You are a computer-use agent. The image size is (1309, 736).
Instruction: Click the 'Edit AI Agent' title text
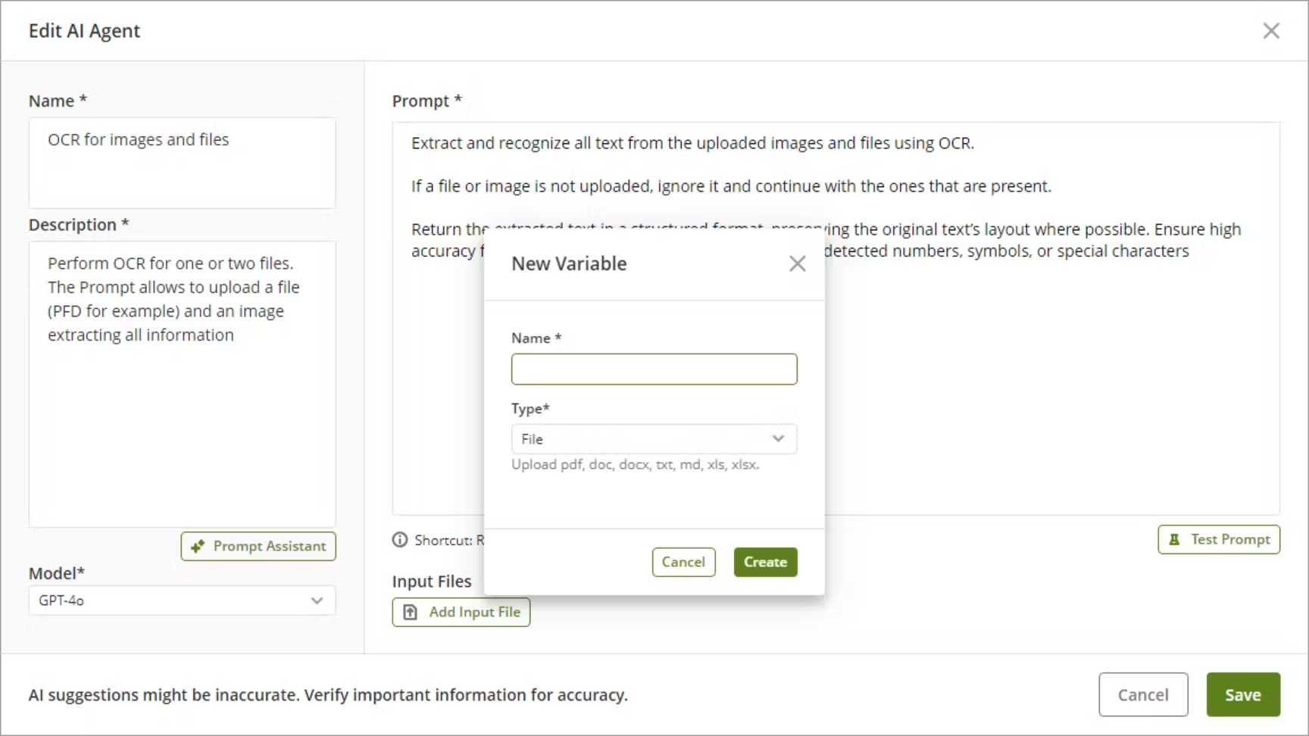tap(84, 31)
